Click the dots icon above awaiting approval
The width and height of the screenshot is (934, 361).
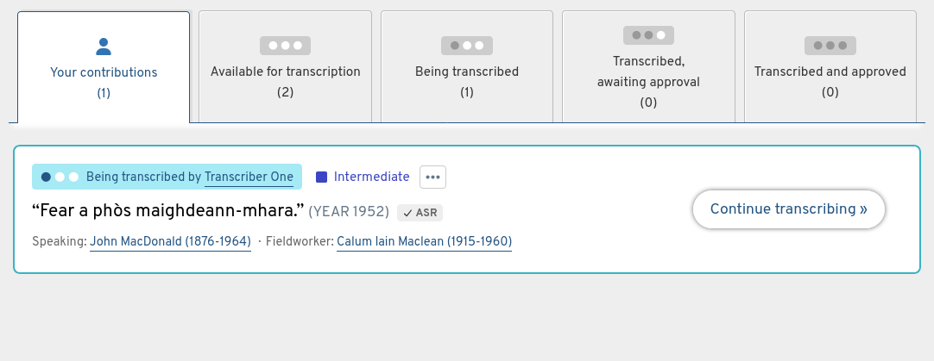coord(648,35)
